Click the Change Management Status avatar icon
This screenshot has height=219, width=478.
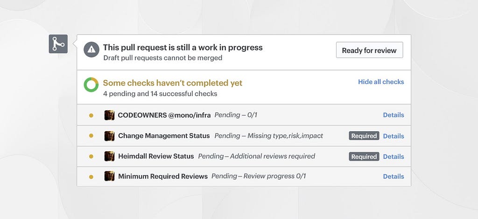pyautogui.click(x=109, y=136)
